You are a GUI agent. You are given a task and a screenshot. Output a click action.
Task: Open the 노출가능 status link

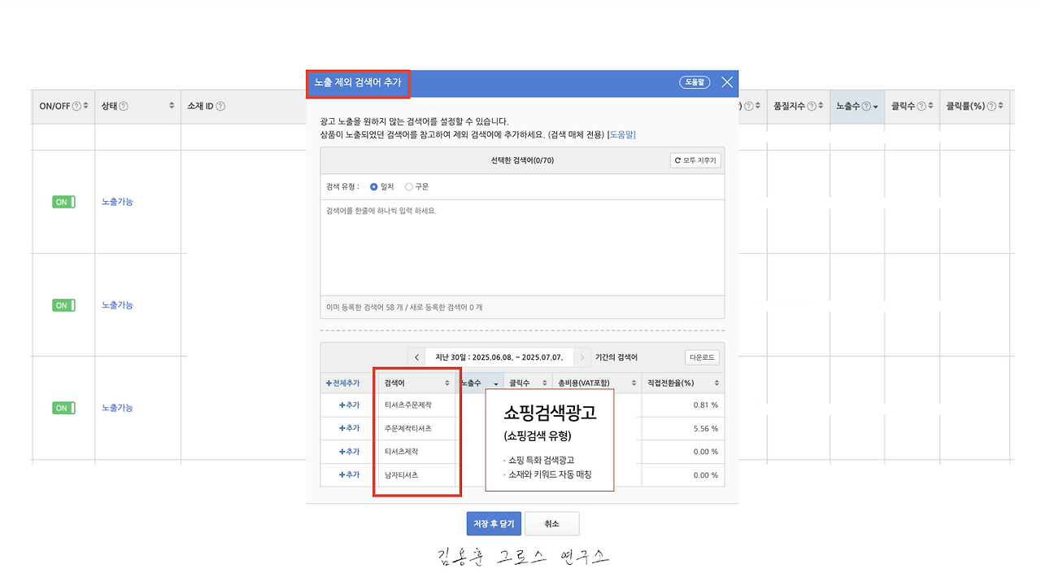coord(115,202)
